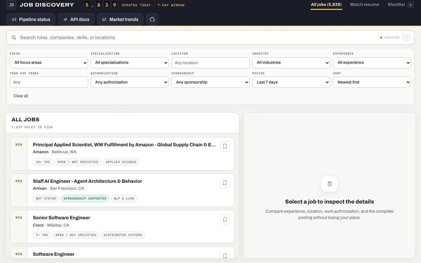Expand the Focus areas dropdown
Image resolution: width=421 pixels, height=263 pixels.
(x=49, y=63)
